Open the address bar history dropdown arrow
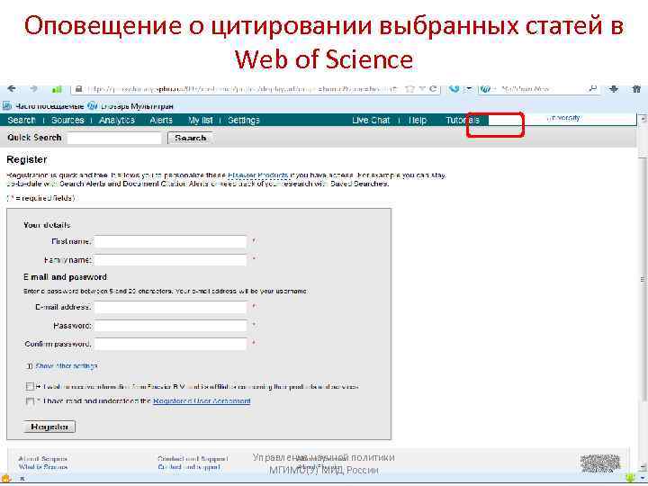 (x=422, y=89)
